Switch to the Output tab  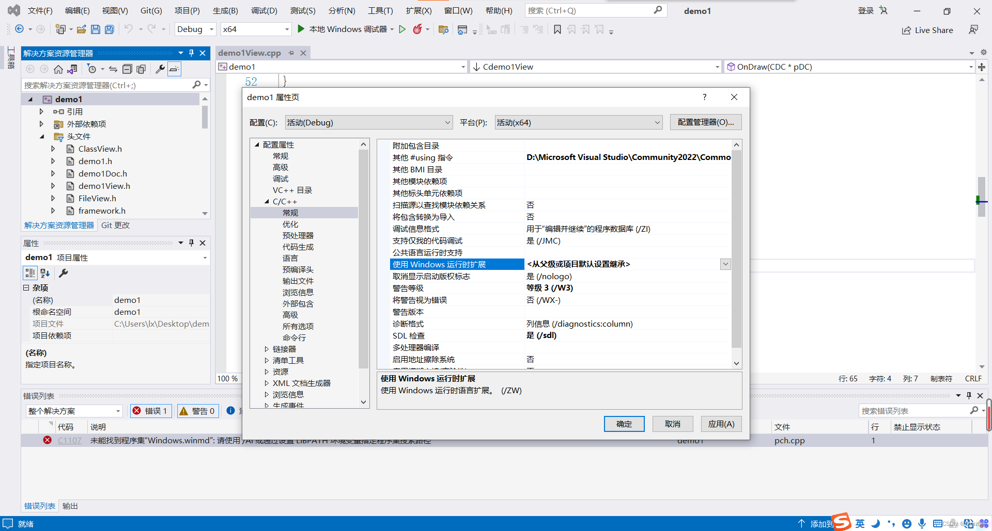point(70,506)
